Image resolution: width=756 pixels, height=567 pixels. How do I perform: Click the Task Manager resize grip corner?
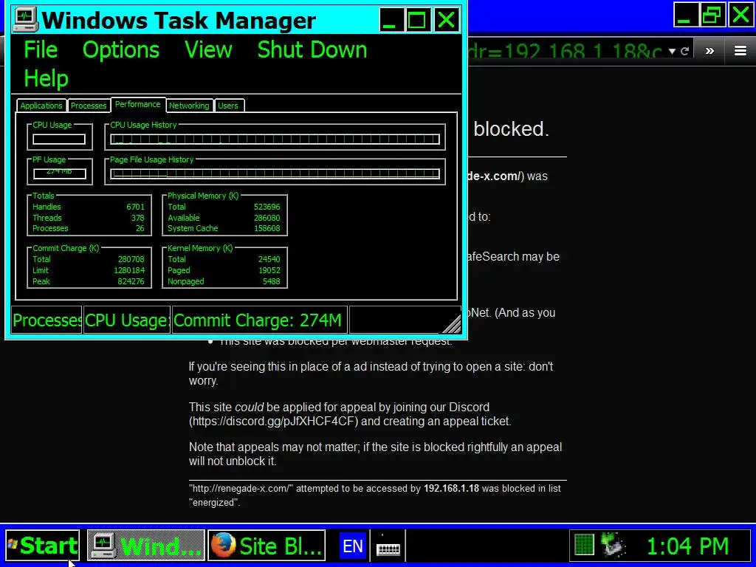(453, 325)
